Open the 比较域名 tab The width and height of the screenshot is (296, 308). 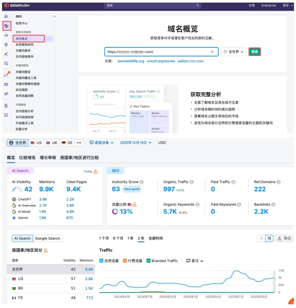(27, 157)
